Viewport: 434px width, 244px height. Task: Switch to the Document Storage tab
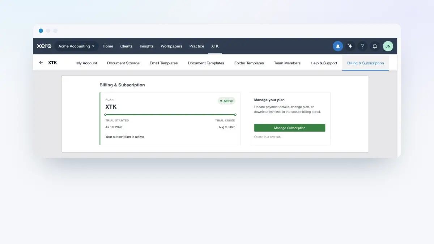(x=123, y=63)
